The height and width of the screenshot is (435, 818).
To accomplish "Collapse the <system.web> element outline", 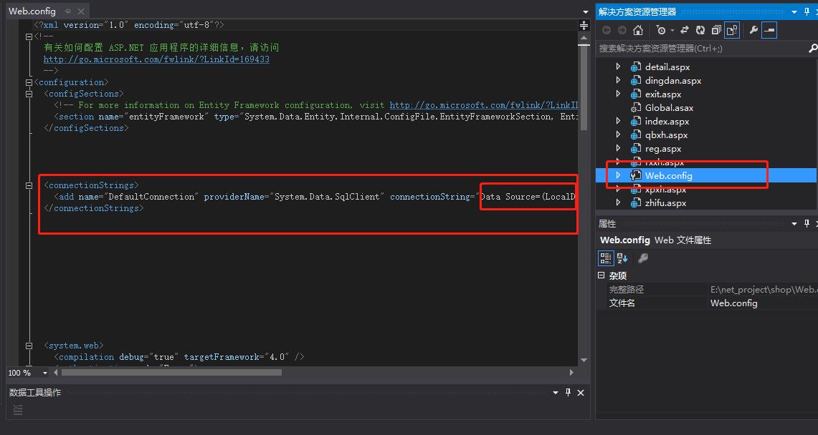I will (29, 346).
